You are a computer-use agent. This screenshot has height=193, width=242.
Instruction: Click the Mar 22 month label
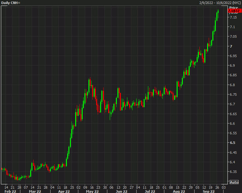[35, 191]
